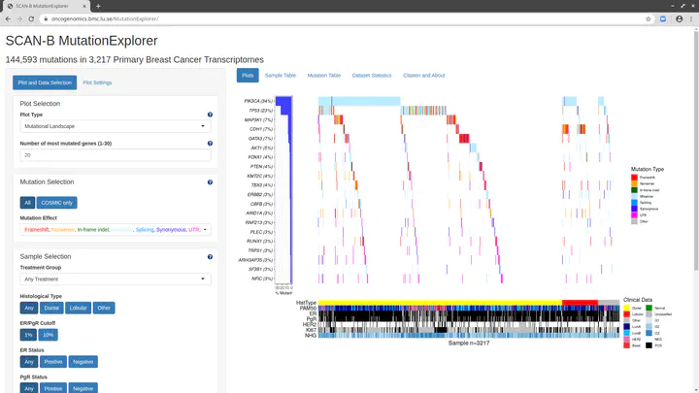This screenshot has height=393, width=699.
Task: Set ER status to Negative
Action: (x=83, y=362)
